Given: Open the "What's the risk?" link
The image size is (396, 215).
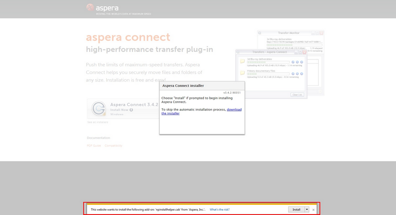Looking at the screenshot, I should [220, 210].
